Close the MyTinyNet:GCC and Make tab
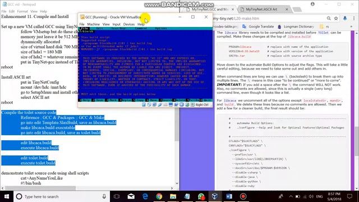Viewport: 359px width, 202px height. point(233,10)
